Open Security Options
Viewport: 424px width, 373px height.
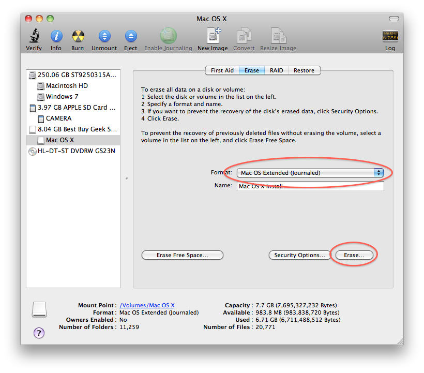tap(299, 255)
